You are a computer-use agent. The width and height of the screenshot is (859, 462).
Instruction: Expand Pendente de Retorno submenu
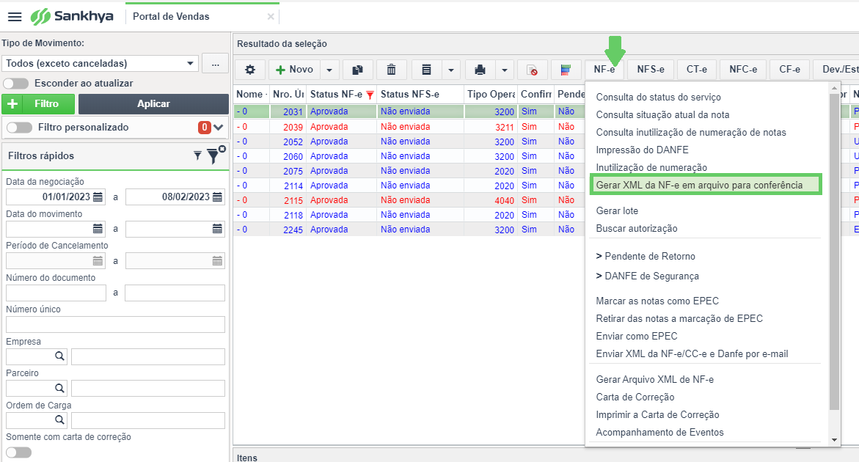point(646,256)
